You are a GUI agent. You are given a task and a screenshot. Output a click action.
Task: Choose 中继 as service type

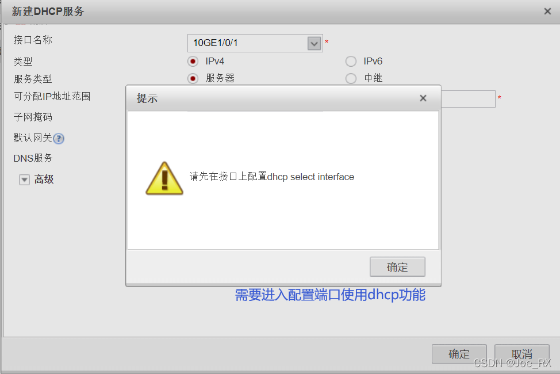click(351, 78)
